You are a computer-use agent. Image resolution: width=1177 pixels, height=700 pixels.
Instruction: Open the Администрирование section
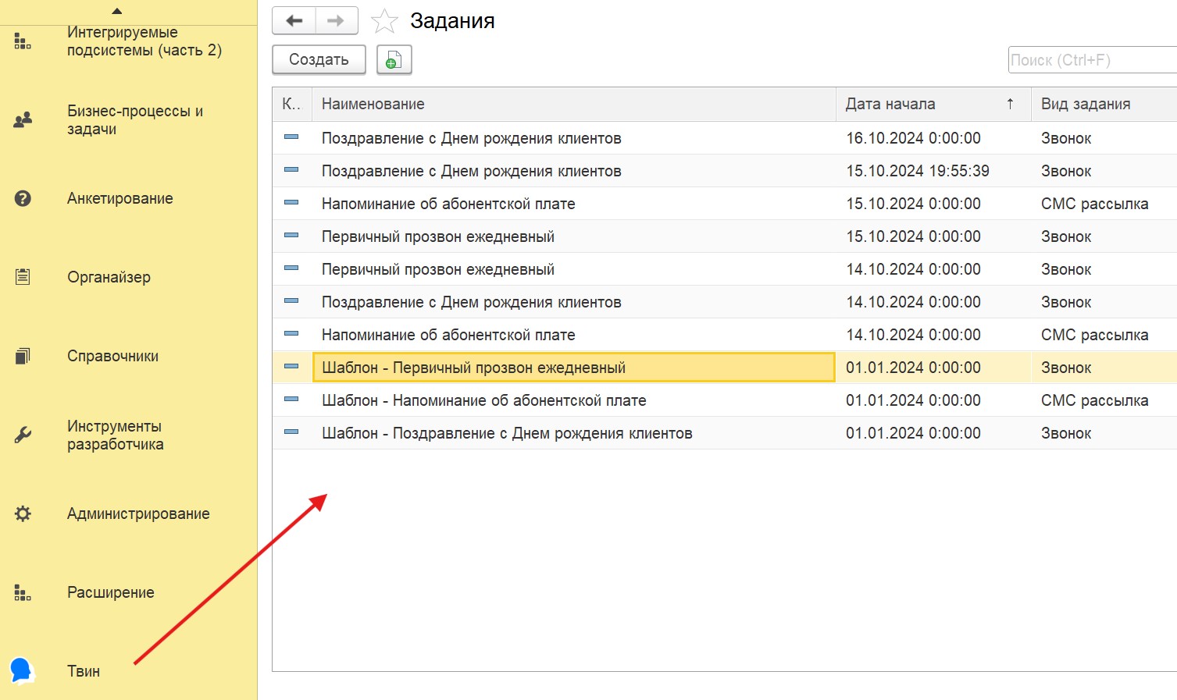pyautogui.click(x=138, y=513)
